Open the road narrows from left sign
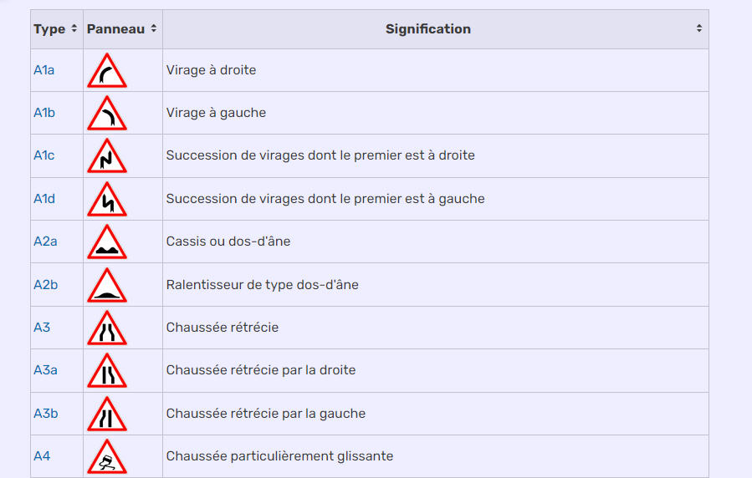752x478 pixels. (x=107, y=414)
